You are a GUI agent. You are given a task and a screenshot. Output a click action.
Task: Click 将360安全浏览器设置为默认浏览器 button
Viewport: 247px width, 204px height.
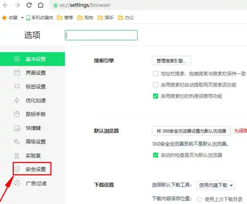click(x=191, y=131)
